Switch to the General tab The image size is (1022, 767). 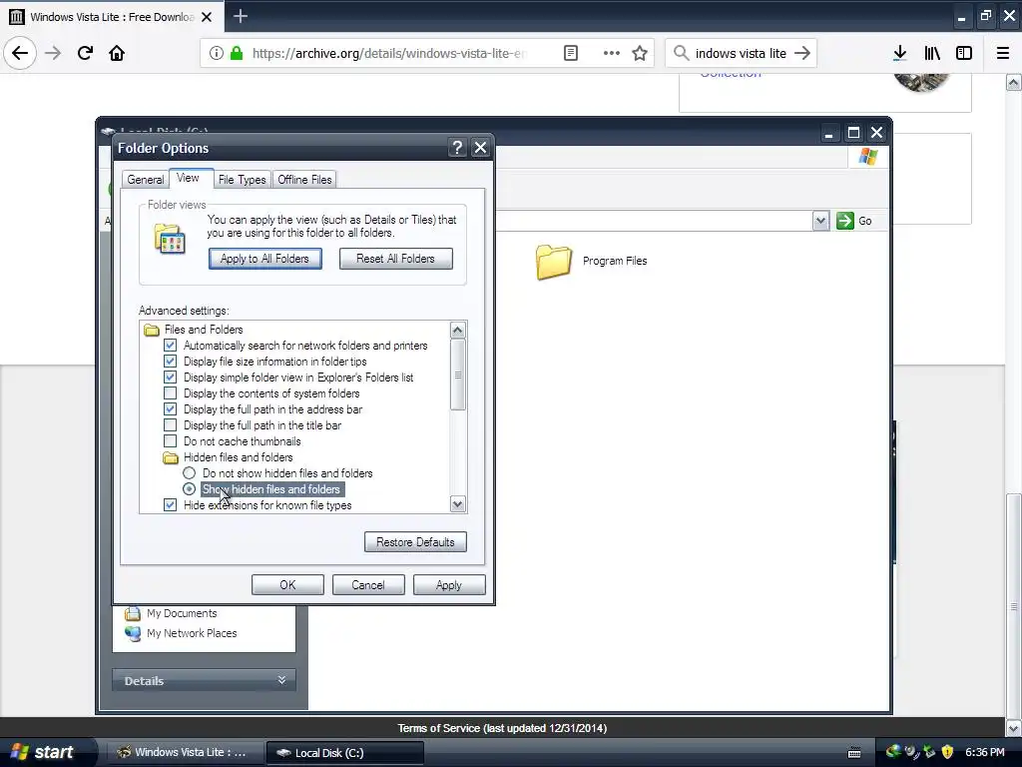146,180
